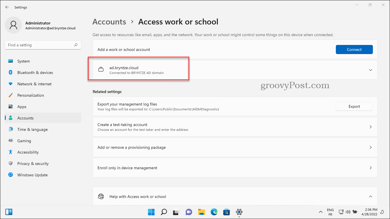Screen dimensions: 390x219
Task: Click the back arrow in Settings
Action: 7,7
